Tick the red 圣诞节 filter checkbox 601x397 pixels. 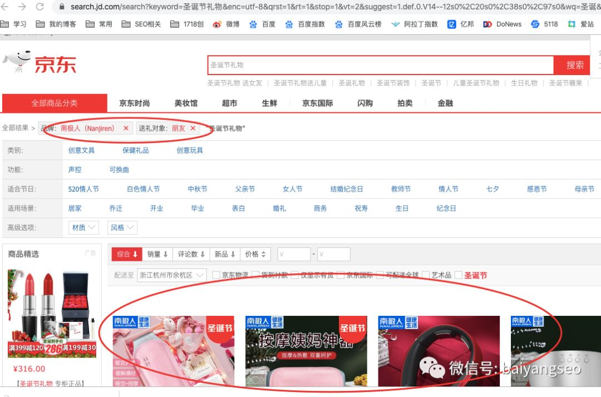[x=458, y=275]
